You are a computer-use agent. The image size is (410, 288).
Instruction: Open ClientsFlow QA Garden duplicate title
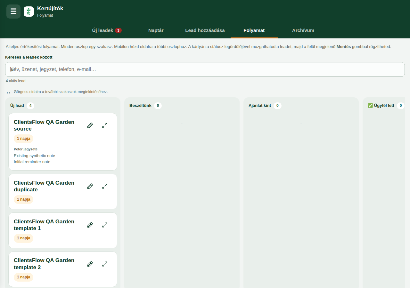[x=44, y=186]
